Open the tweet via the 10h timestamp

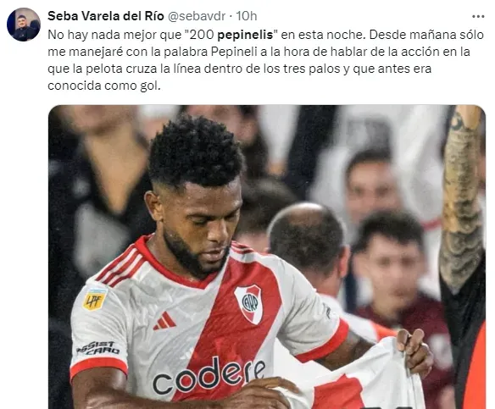coord(247,16)
